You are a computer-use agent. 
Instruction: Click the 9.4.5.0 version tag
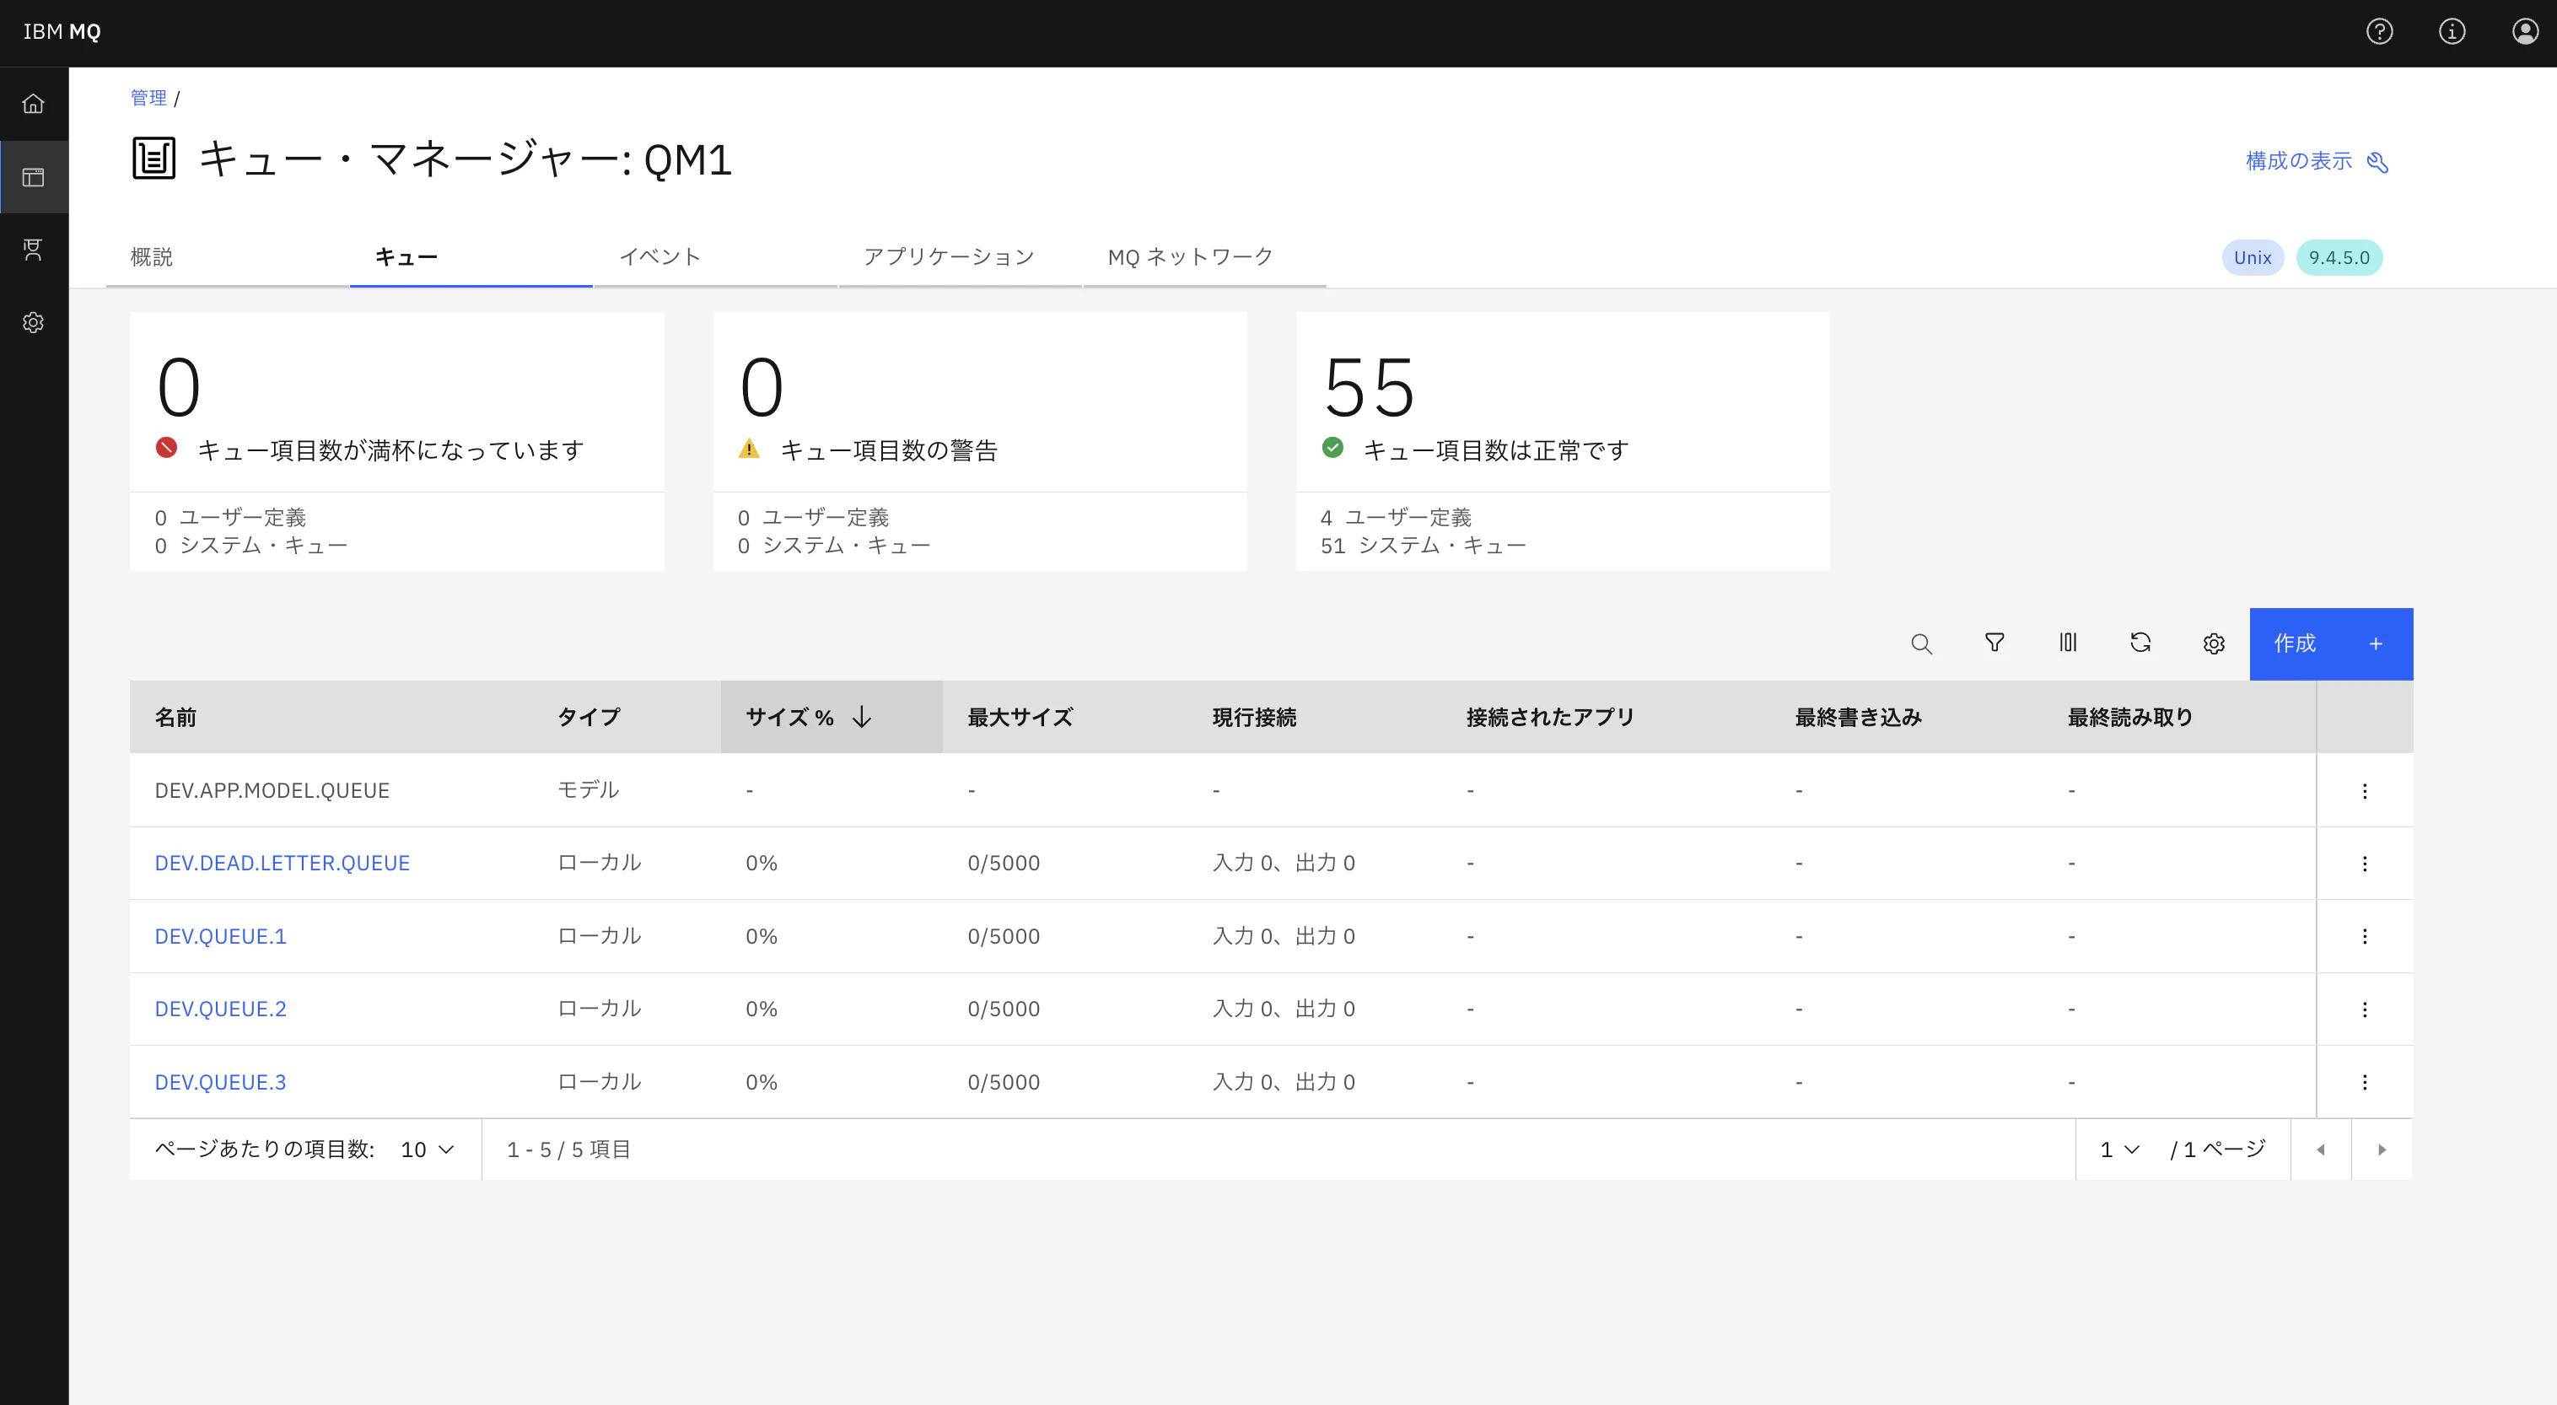point(2339,257)
